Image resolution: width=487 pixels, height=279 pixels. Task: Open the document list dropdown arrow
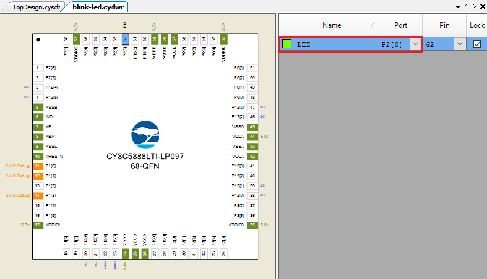(458, 6)
